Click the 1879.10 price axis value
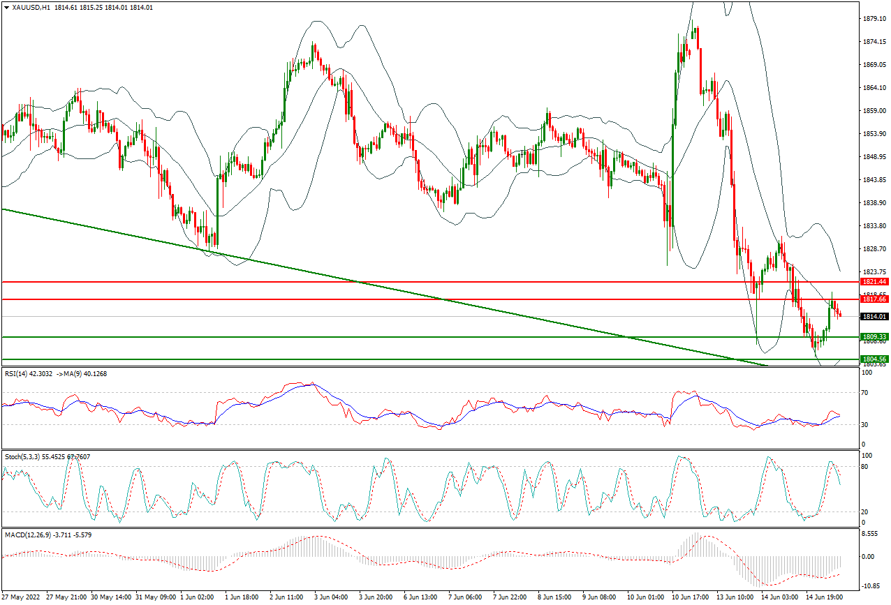Viewport: 891px width, 605px height. point(874,19)
